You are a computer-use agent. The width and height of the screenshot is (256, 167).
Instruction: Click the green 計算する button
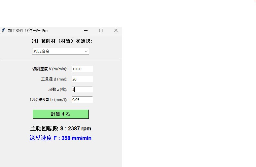click(x=61, y=114)
